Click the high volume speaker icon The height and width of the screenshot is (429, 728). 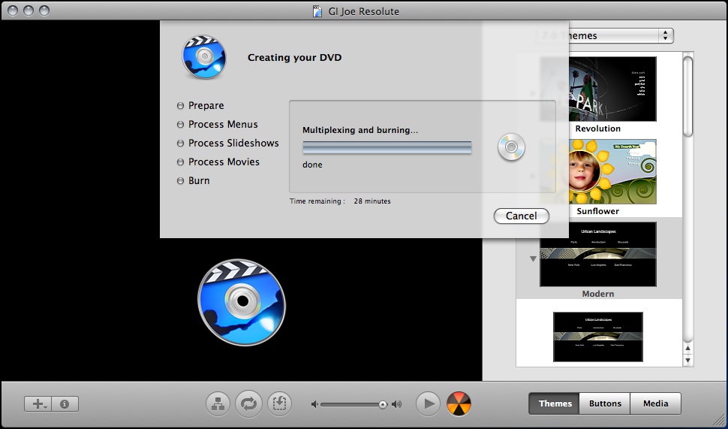pos(396,404)
